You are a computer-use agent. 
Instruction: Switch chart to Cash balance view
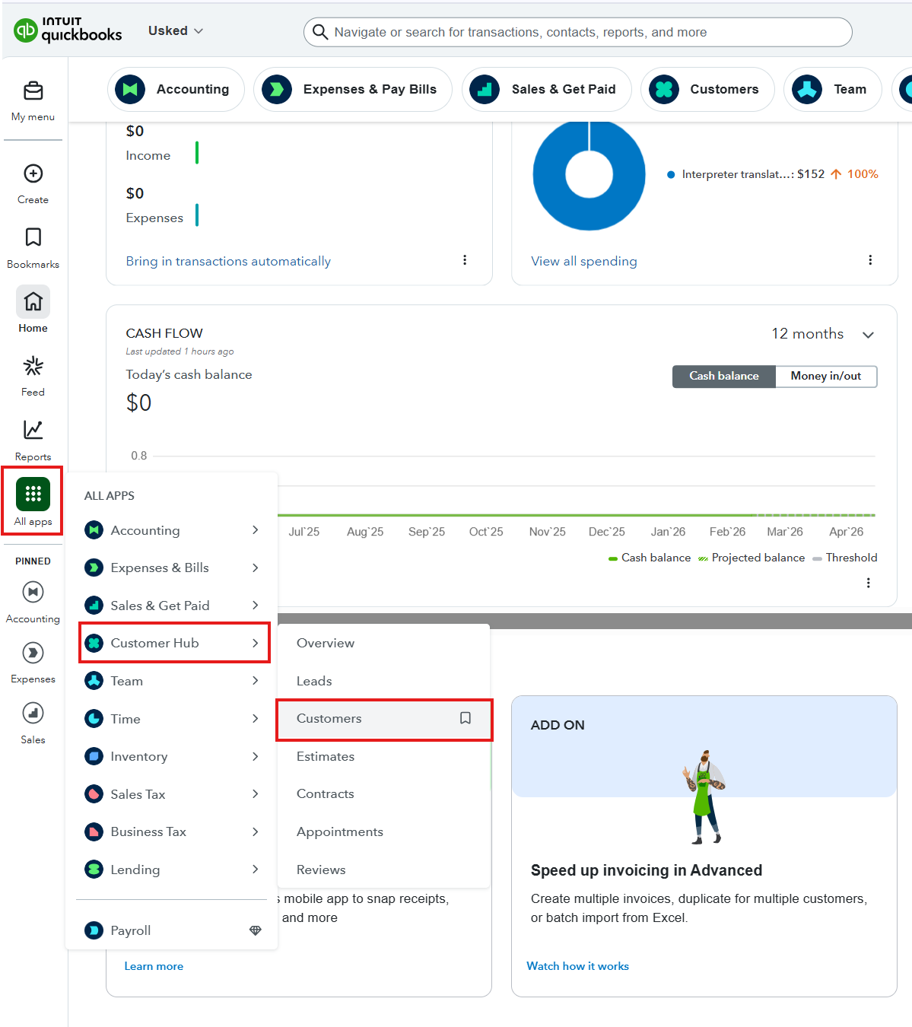tap(724, 376)
